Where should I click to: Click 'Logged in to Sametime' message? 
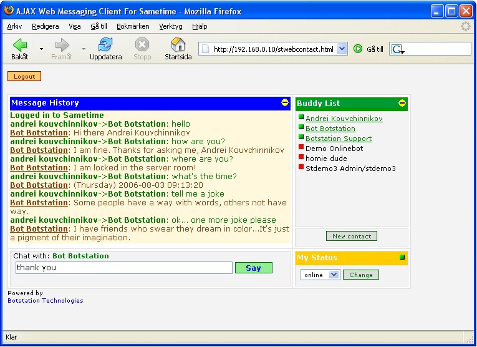point(57,115)
